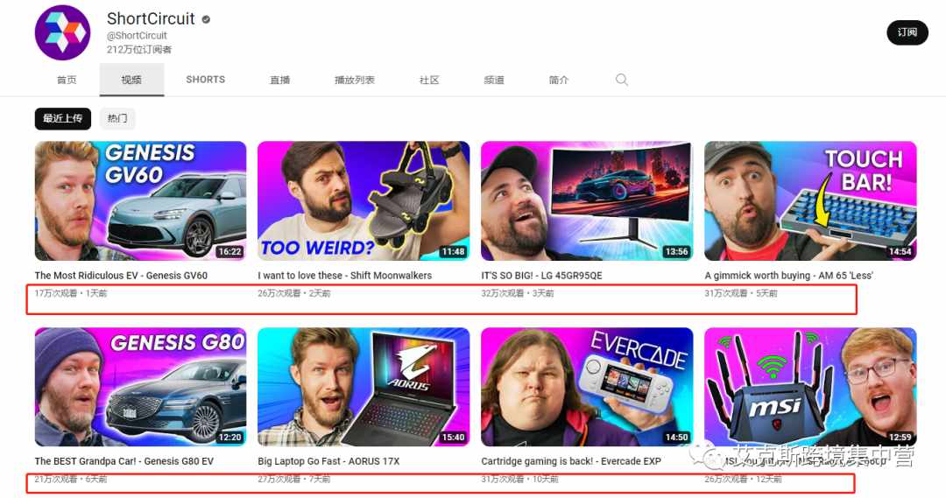Open the TOO WEIRD Moonwalkers thumbnail
Screen dimensions: 946x498
coord(364,200)
